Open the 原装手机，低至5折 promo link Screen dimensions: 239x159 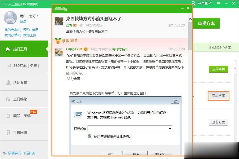(23, 153)
